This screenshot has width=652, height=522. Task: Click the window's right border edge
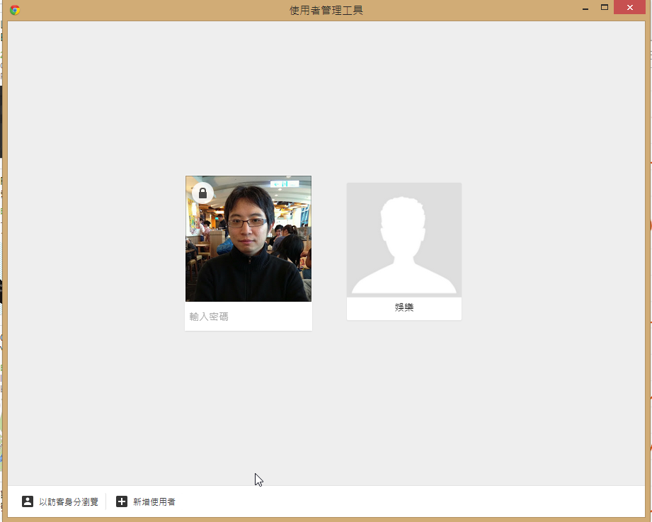pos(648,283)
